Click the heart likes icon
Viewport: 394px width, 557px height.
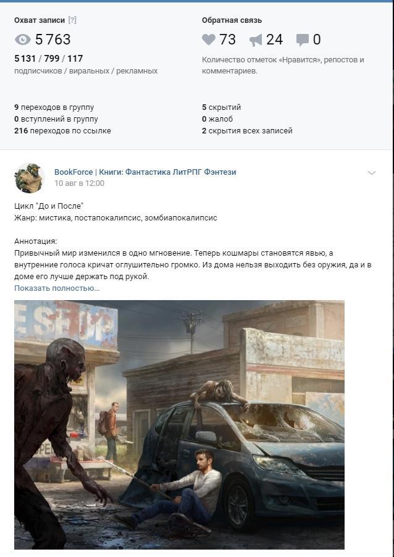[209, 40]
